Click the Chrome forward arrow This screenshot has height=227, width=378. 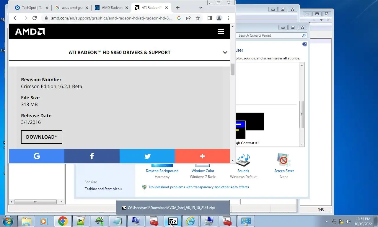click(25, 18)
